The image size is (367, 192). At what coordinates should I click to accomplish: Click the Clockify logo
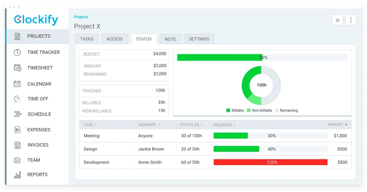pos(36,20)
